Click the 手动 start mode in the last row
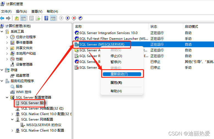 pos(188,68)
